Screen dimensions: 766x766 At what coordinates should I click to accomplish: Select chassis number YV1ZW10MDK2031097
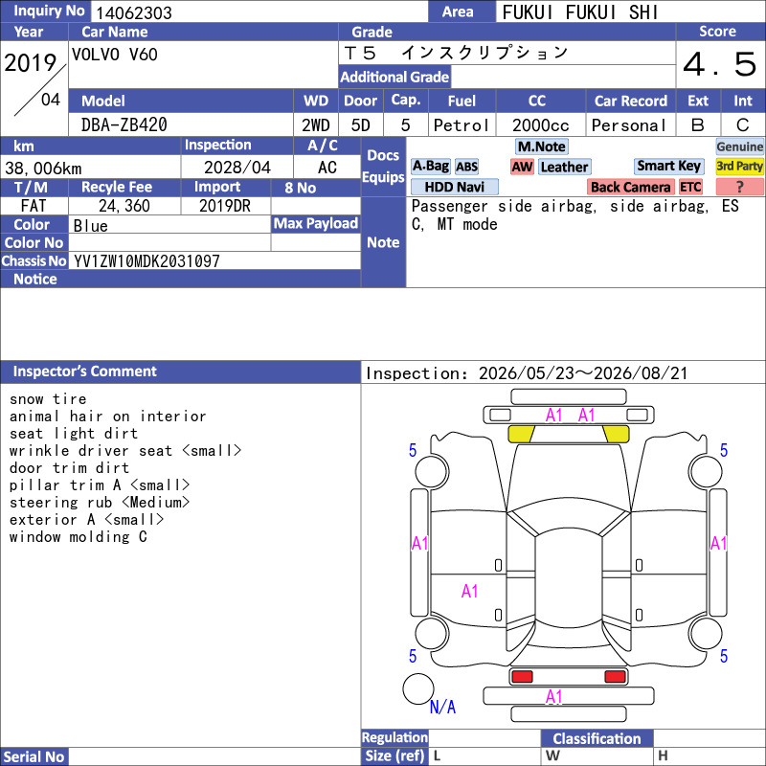click(146, 261)
